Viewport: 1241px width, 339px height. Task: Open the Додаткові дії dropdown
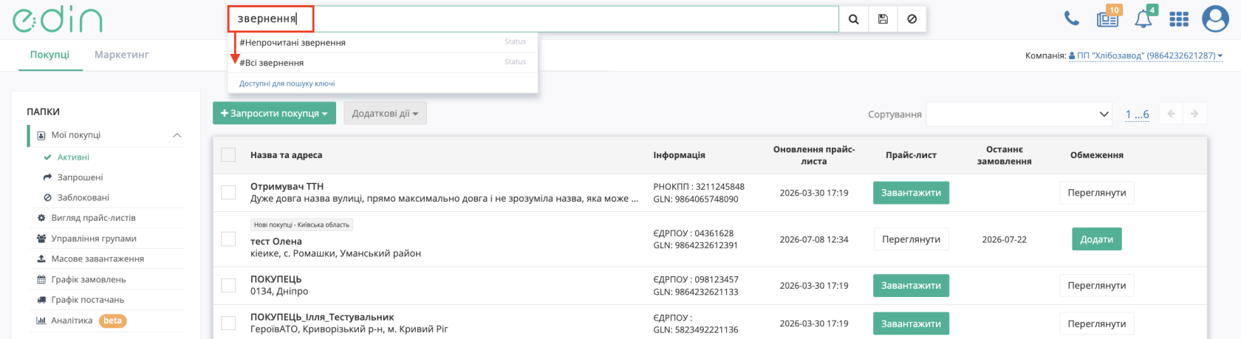pyautogui.click(x=385, y=113)
